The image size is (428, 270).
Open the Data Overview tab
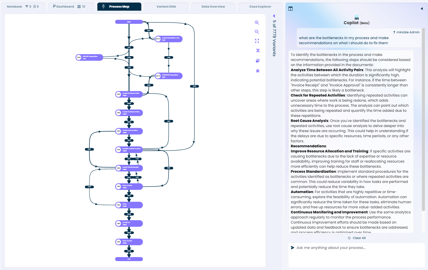click(213, 6)
